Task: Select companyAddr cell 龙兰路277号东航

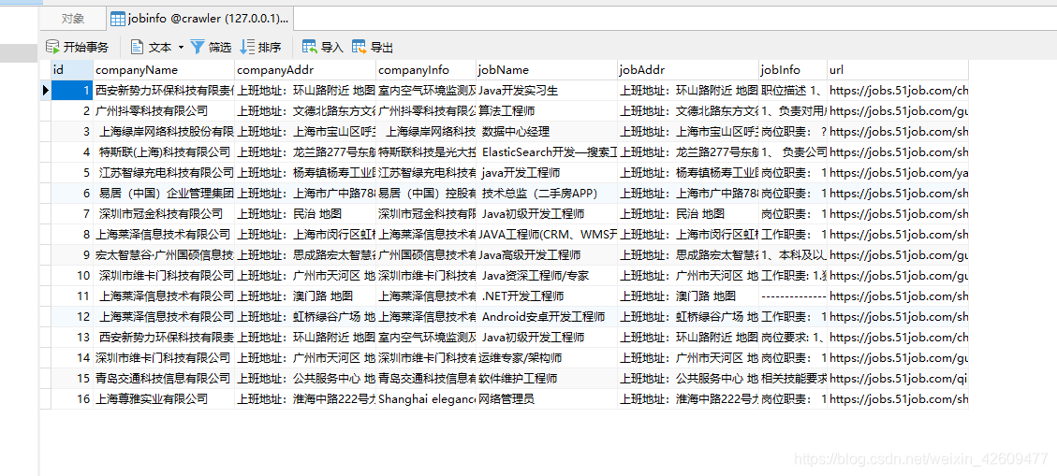Action: [x=305, y=152]
